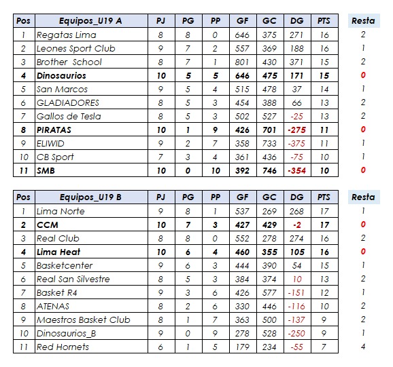This screenshot has width=393, height=367.
Task: Click the Resta header above U19 A
Action: 364,21
